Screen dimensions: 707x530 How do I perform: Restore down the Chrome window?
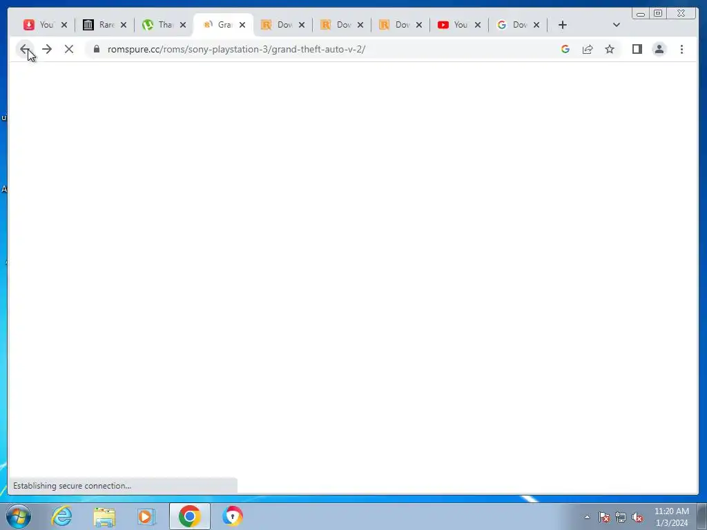[658, 14]
